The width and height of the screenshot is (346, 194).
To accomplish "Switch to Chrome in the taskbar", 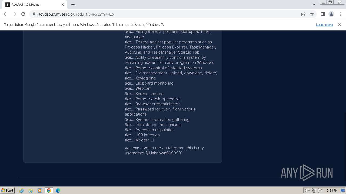I will tap(49, 190).
